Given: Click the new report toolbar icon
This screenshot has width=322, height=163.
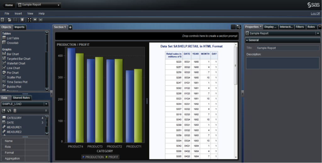Looking at the screenshot, I should click(3, 20).
